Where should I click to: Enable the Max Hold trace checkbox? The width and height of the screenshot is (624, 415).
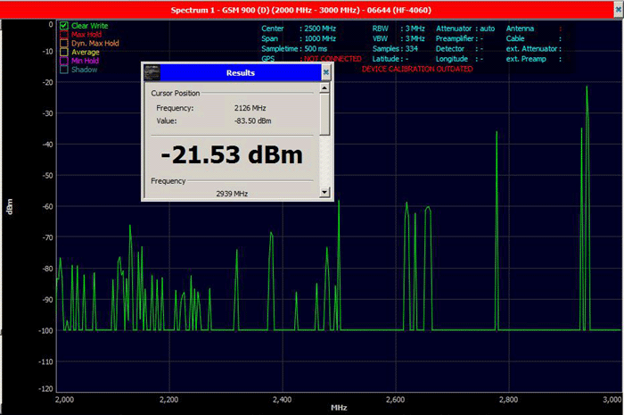tap(63, 34)
